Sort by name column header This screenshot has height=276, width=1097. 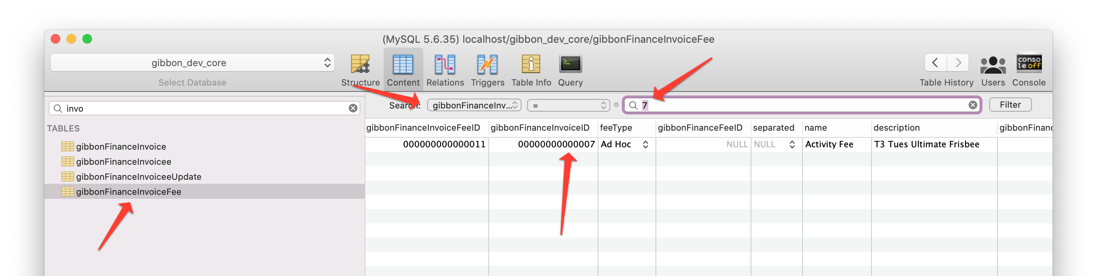837,128
